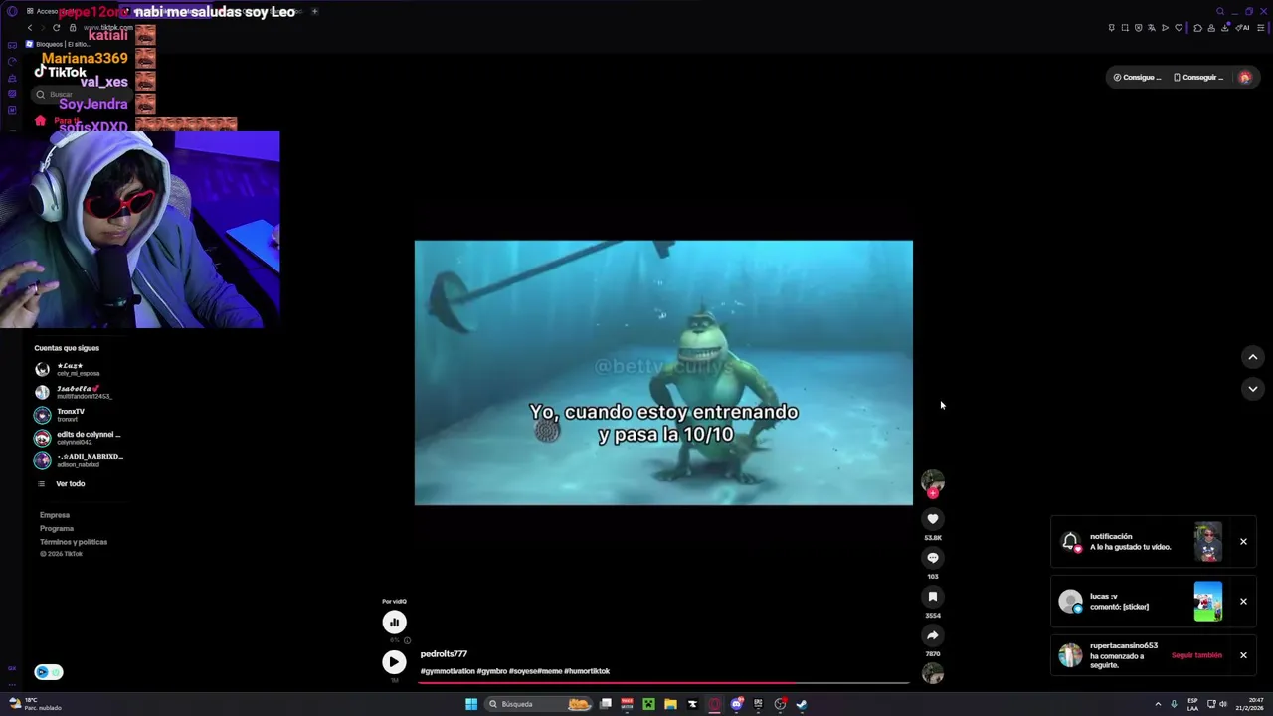The width and height of the screenshot is (1273, 716).
Task: Click the vidIQ circular play button
Action: [x=394, y=661]
